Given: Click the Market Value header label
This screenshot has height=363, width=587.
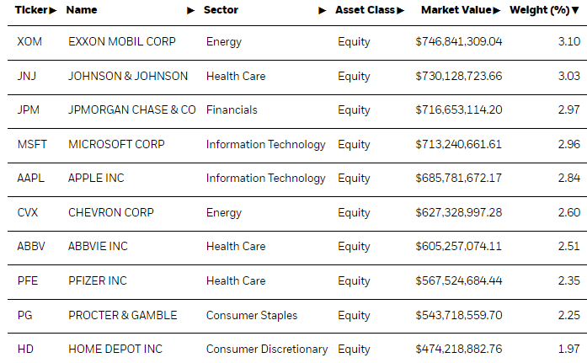Looking at the screenshot, I should click(456, 10).
